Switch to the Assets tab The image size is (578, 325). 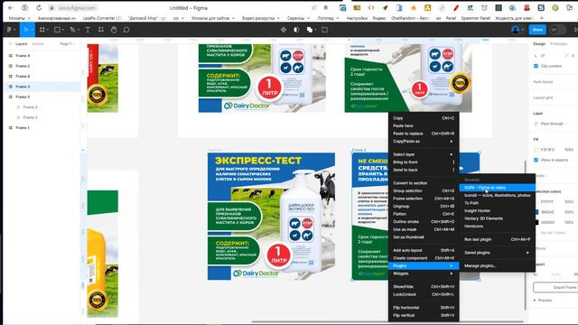tap(38, 44)
